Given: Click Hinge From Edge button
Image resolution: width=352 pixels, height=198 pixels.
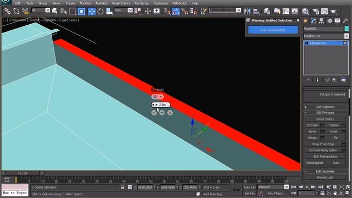Looking at the screenshot, I should click(x=323, y=144).
